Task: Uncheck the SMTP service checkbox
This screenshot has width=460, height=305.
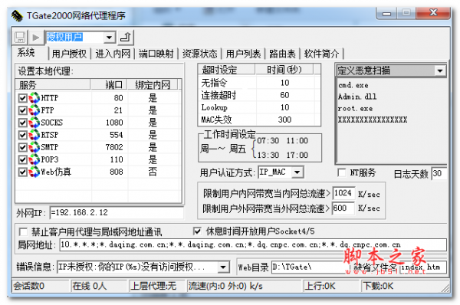Action: click(x=22, y=147)
